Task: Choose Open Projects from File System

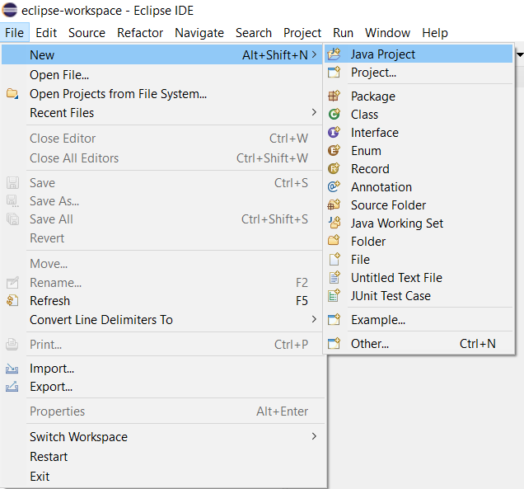Action: 118,94
